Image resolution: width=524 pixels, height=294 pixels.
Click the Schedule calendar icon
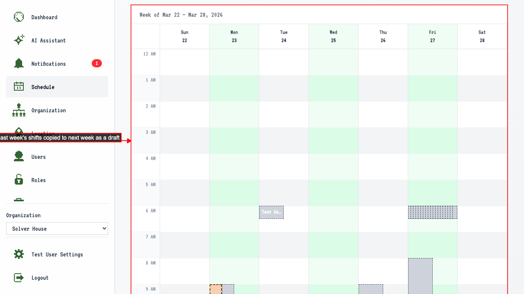(x=19, y=87)
